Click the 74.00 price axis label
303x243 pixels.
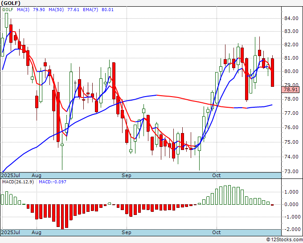(x=291, y=157)
